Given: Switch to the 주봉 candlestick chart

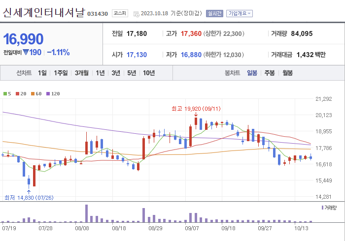Looking at the screenshot, I should point(270,73).
